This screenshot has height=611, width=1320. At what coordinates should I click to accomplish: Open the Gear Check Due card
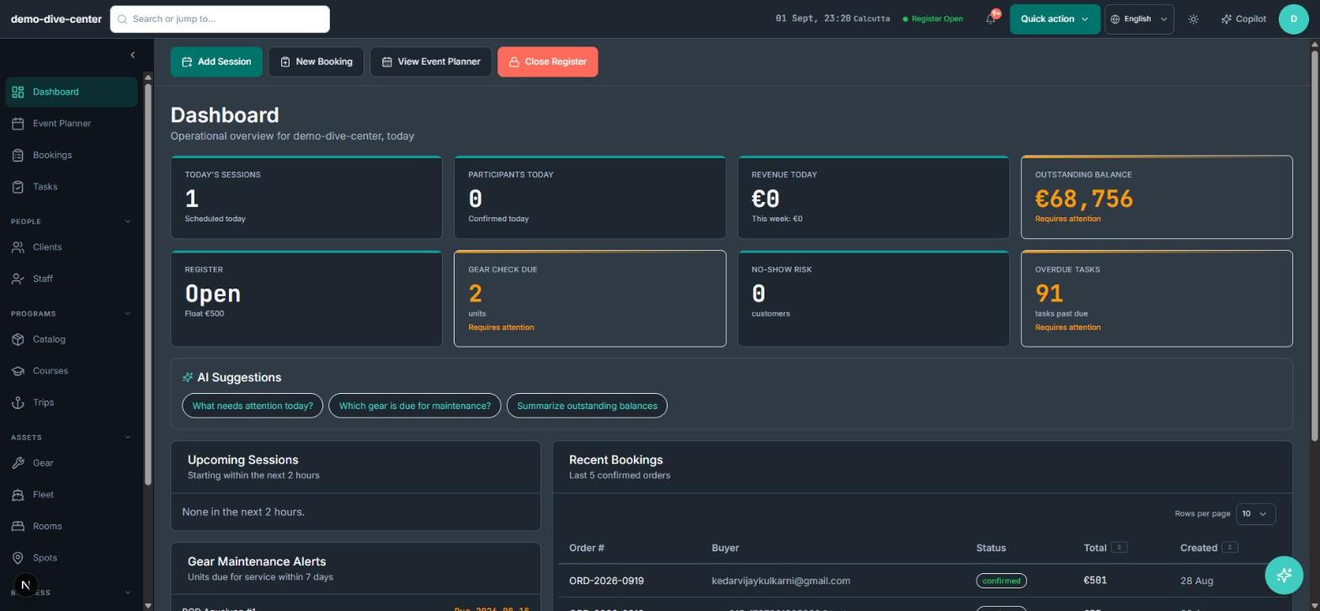pyautogui.click(x=589, y=299)
